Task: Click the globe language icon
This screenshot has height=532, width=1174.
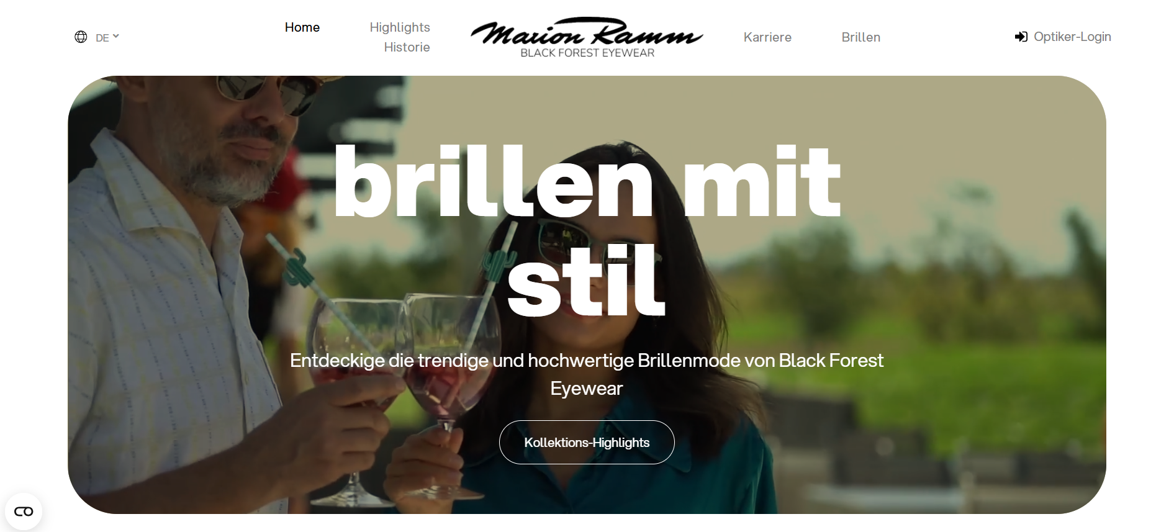Action: pyautogui.click(x=81, y=37)
